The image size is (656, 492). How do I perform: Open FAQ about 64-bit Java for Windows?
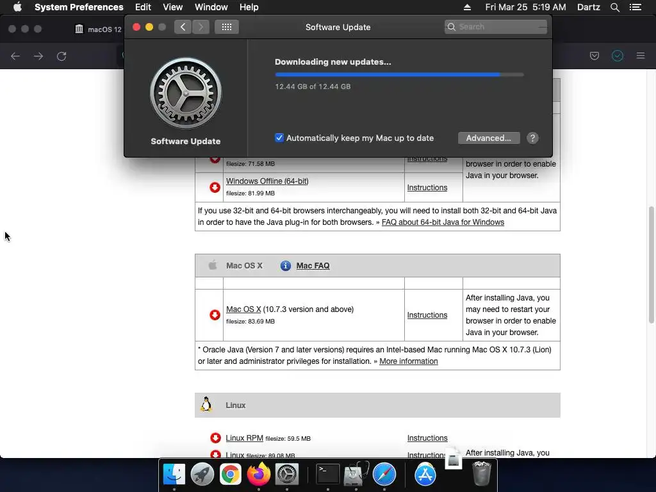pyautogui.click(x=443, y=222)
